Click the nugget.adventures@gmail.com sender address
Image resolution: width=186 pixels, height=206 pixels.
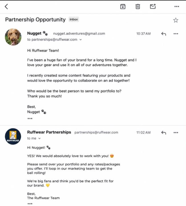(79, 33)
